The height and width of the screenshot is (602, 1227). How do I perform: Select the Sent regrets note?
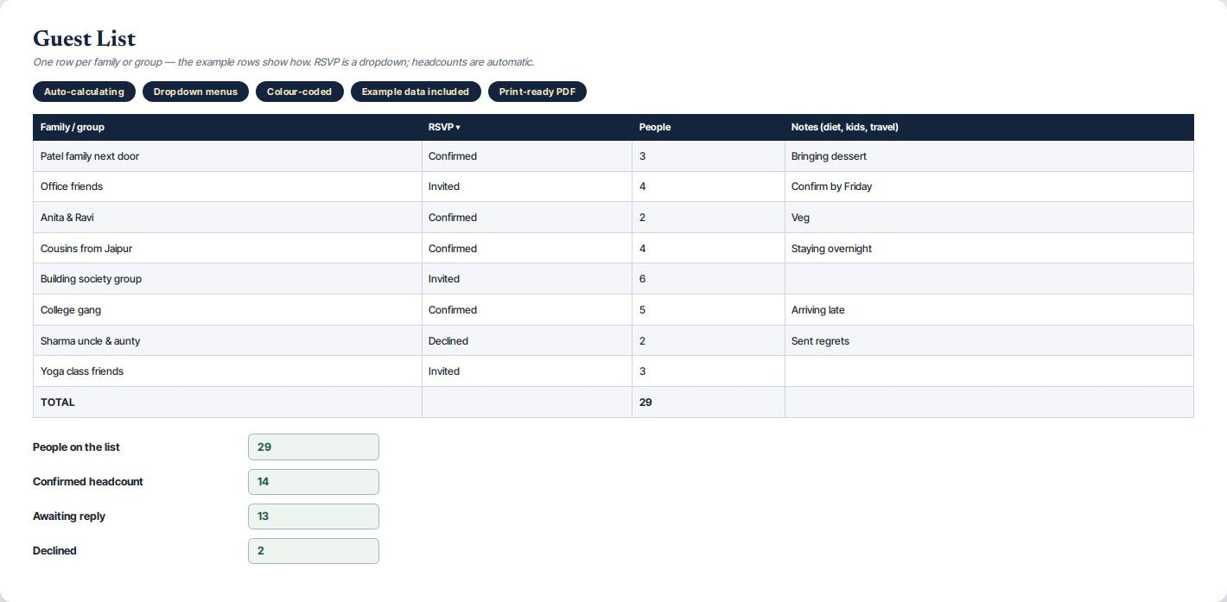pos(989,341)
